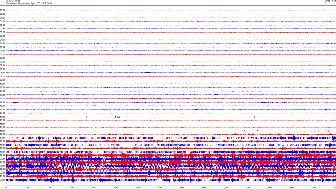Select the '22:00' time label
336x189 pixels.
(2, 169)
